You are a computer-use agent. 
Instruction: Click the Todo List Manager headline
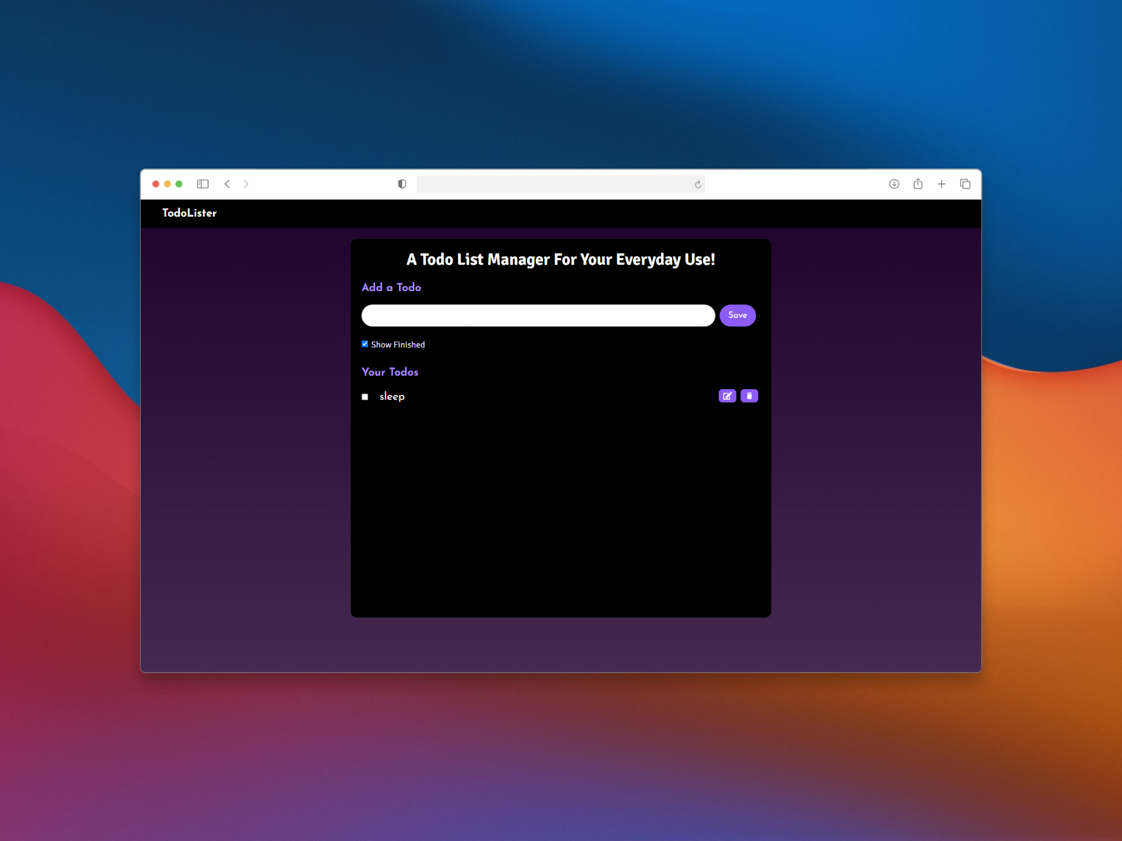(x=561, y=260)
